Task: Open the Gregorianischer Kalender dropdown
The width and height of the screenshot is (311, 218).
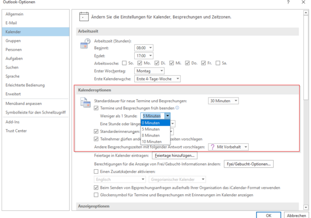Action: coord(177,180)
